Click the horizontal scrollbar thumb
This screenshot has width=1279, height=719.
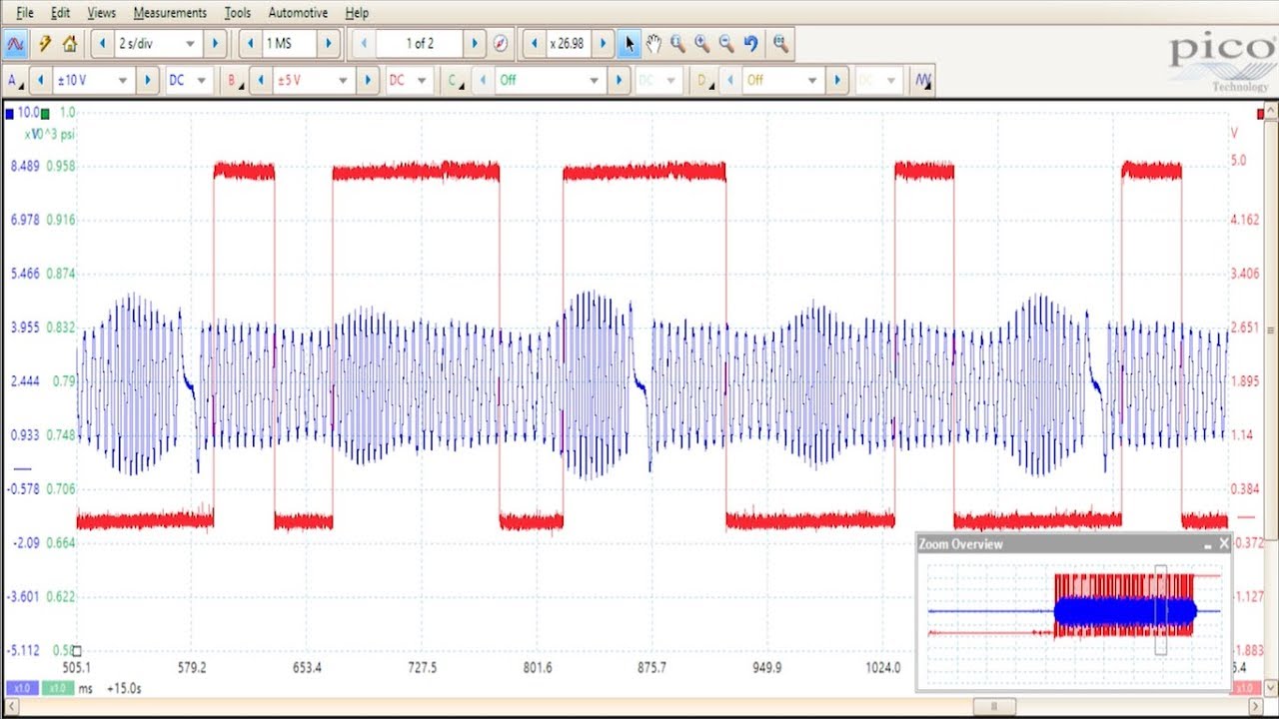[x=994, y=706]
